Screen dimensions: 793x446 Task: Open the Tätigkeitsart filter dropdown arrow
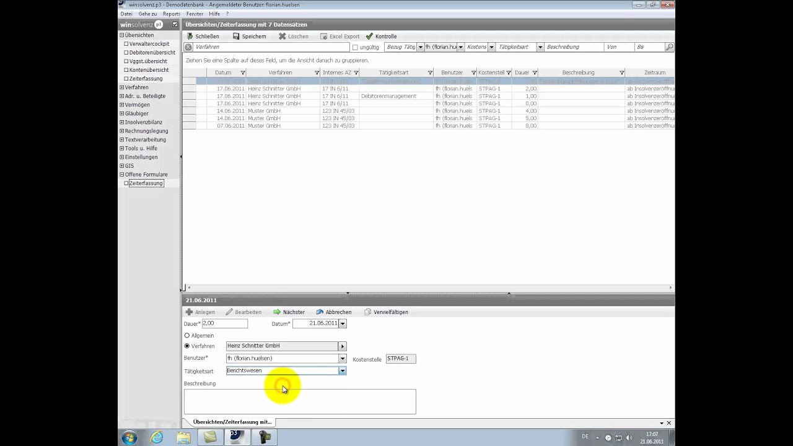click(x=540, y=47)
